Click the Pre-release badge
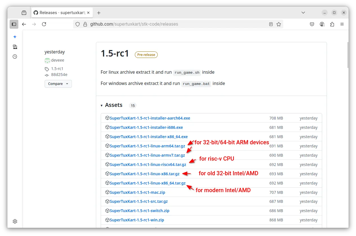 point(146,55)
